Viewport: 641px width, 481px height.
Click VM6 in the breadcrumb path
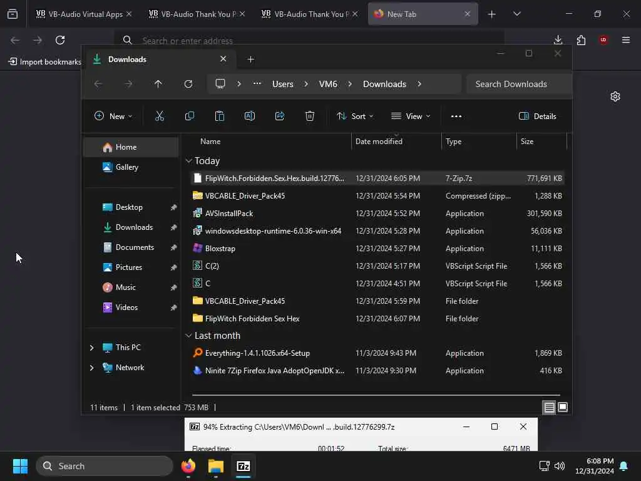pyautogui.click(x=328, y=84)
